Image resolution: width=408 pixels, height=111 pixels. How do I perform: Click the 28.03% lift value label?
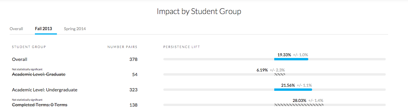point(299,100)
